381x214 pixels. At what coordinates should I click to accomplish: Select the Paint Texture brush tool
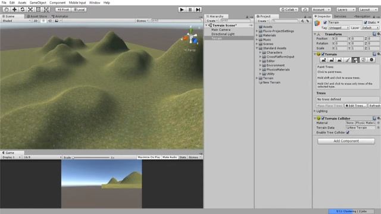(348, 60)
